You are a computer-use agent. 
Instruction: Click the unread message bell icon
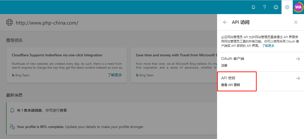(12, 111)
